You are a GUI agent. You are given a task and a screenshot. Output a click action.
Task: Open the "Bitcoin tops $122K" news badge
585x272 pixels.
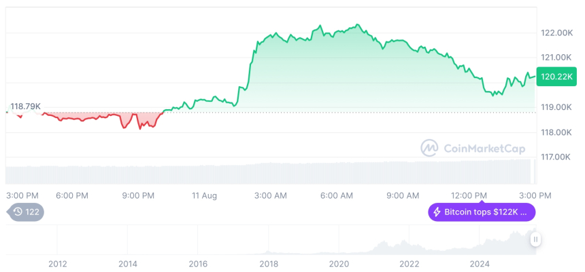point(482,212)
